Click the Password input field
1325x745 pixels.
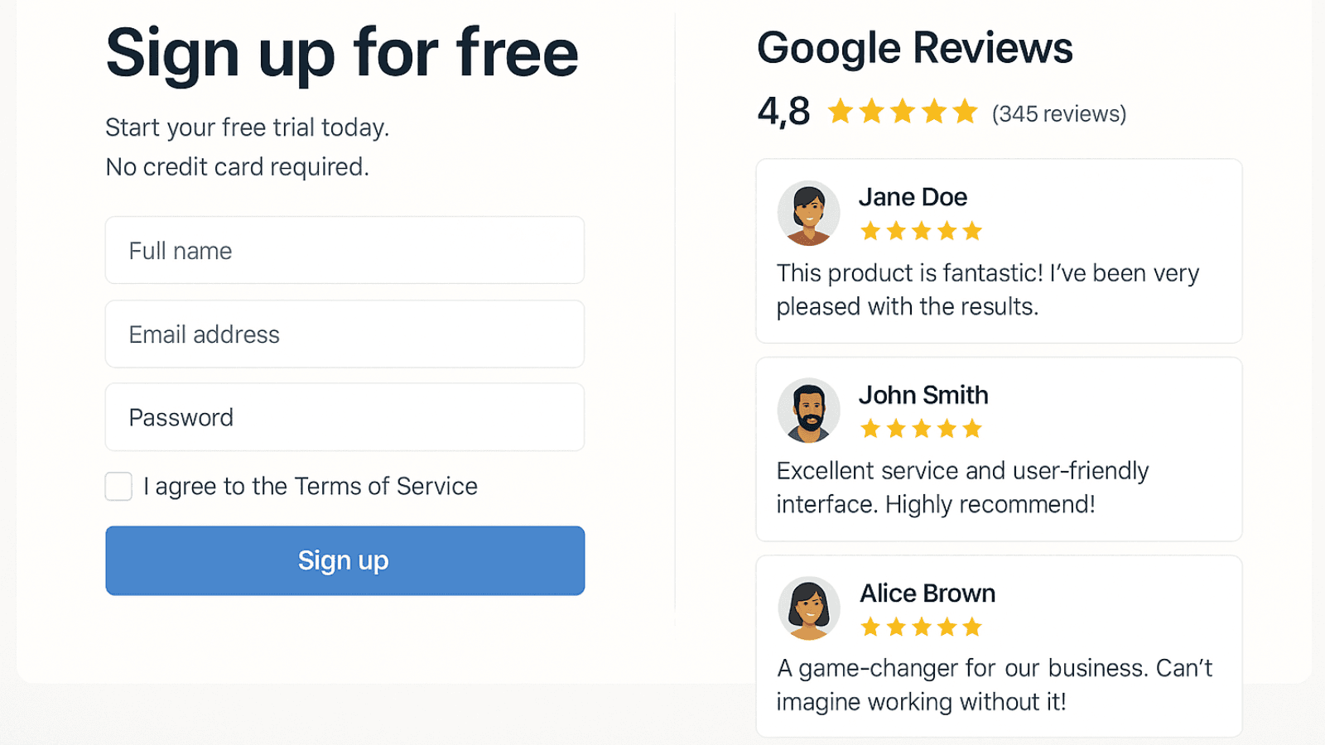(344, 417)
